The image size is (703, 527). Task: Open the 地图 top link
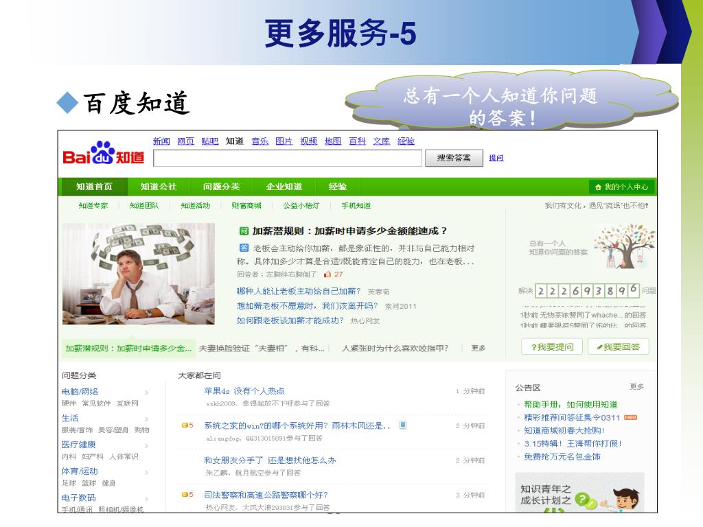point(333,141)
